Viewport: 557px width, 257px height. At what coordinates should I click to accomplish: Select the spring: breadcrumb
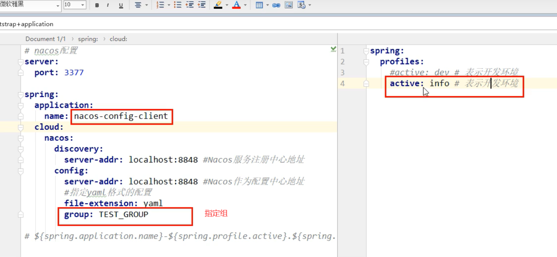[x=88, y=39]
